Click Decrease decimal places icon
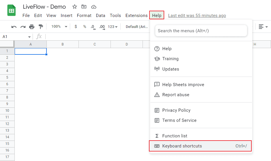 93,27
